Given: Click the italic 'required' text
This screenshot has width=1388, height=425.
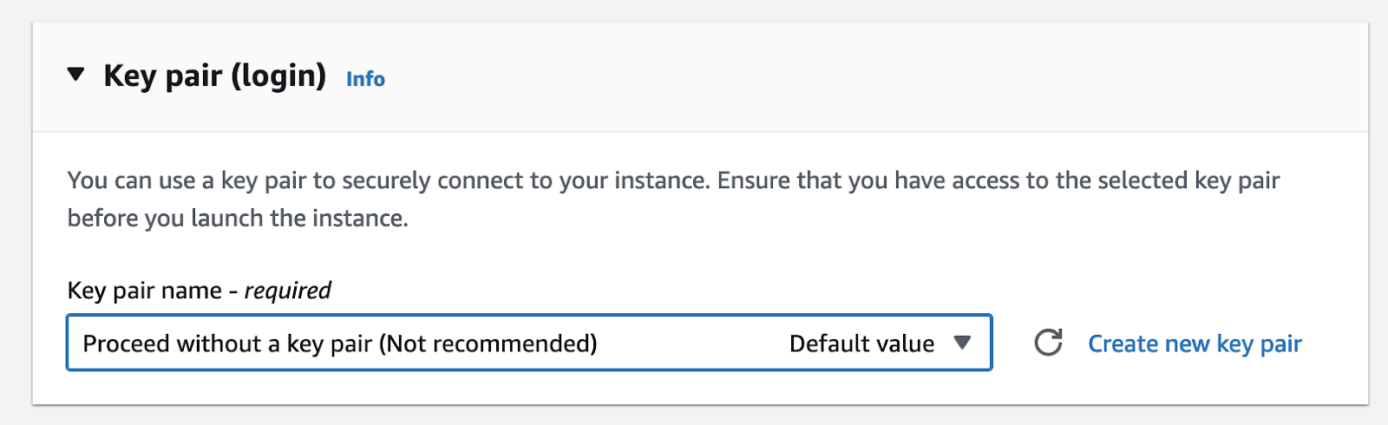Looking at the screenshot, I should pos(287,291).
